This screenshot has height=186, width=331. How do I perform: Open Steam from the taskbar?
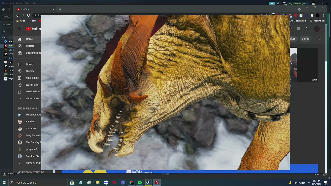(148, 183)
